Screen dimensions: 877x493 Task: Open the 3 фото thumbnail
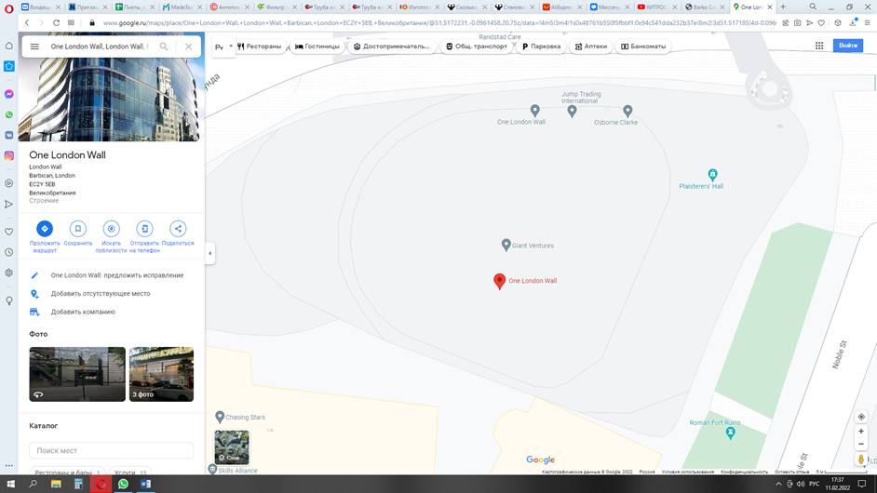point(161,374)
